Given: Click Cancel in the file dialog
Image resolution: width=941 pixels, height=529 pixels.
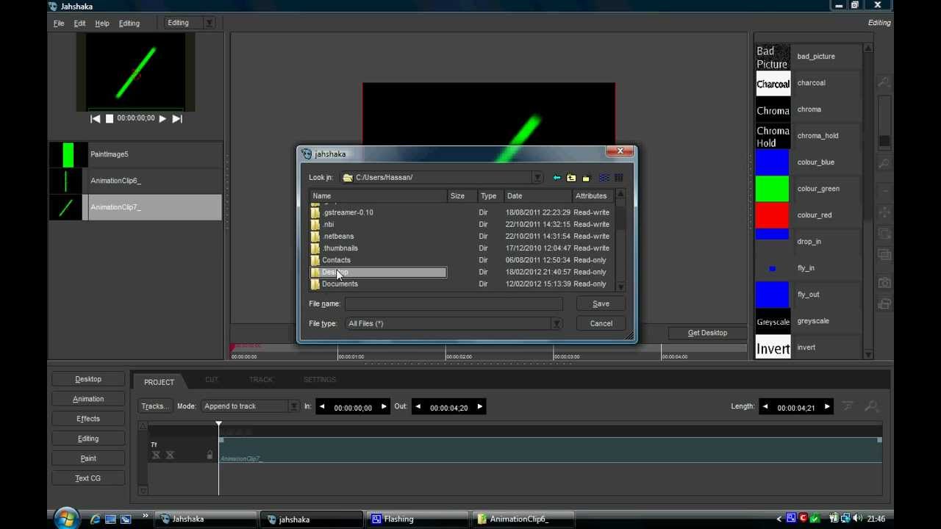Looking at the screenshot, I should coord(601,323).
